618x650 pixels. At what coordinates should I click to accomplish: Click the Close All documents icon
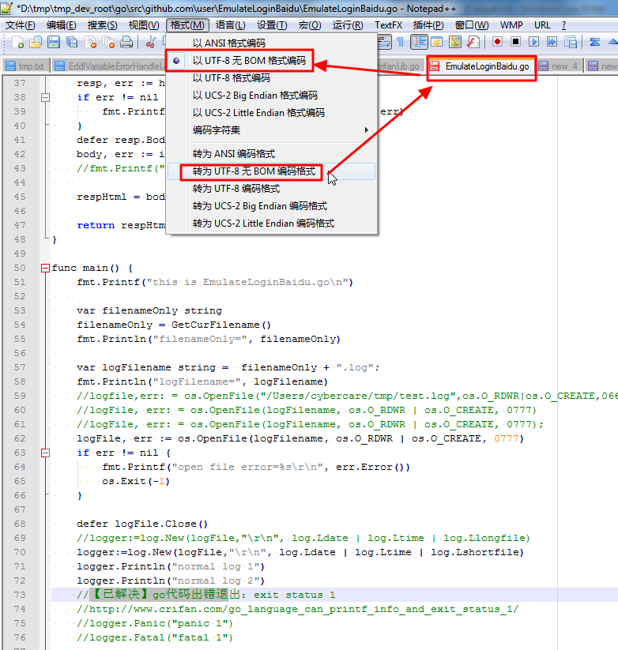pyautogui.click(x=108, y=43)
